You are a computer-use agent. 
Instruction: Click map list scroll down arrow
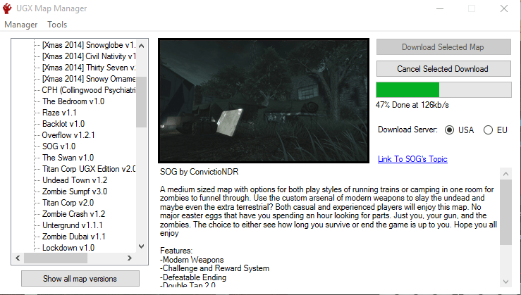(x=141, y=246)
